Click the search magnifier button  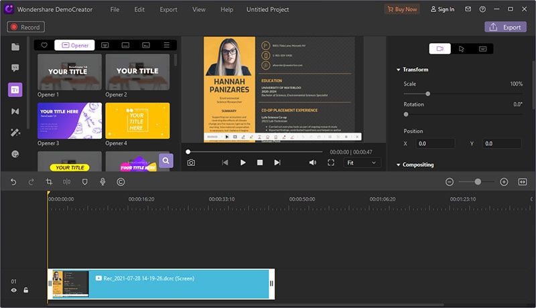pos(165,161)
